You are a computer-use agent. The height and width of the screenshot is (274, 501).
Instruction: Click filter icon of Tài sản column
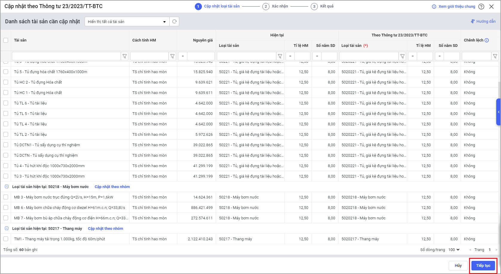click(x=125, y=56)
